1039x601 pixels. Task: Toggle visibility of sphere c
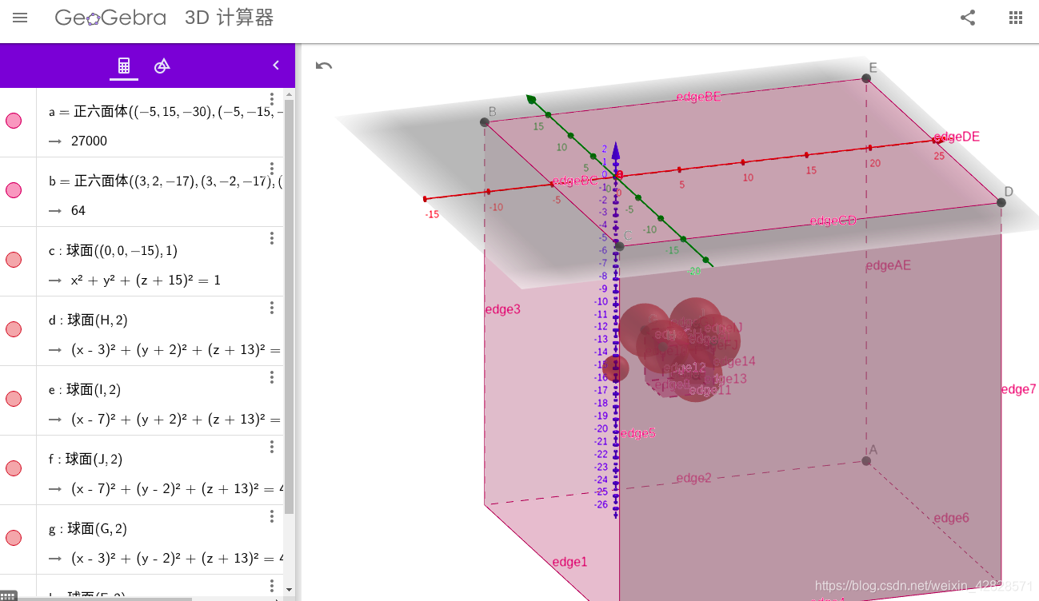[14, 260]
